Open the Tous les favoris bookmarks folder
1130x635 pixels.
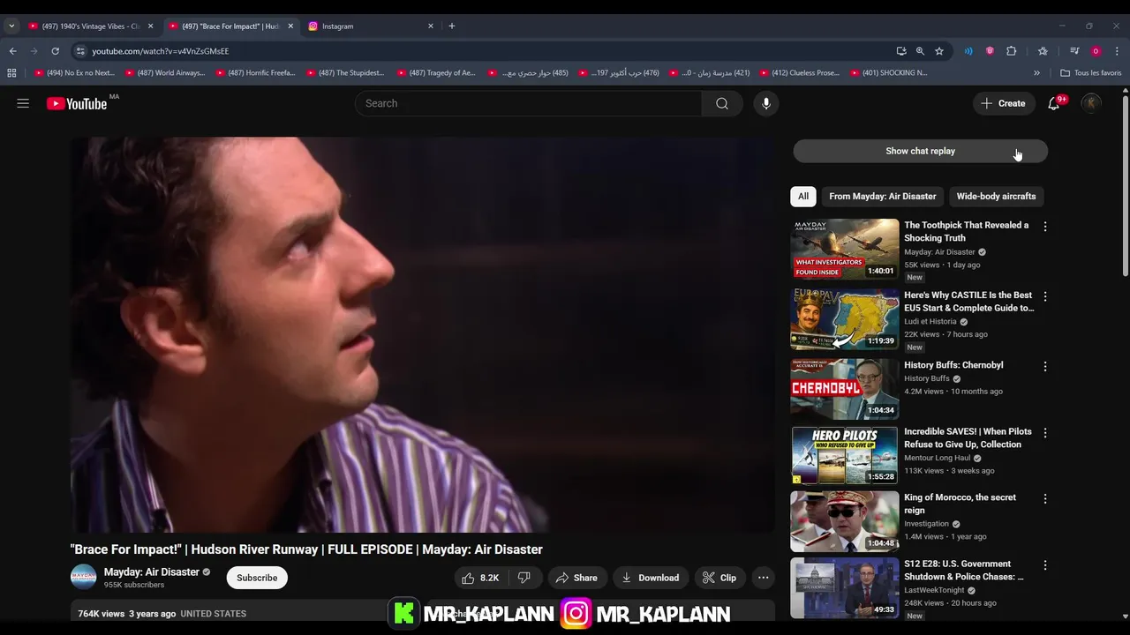1090,73
